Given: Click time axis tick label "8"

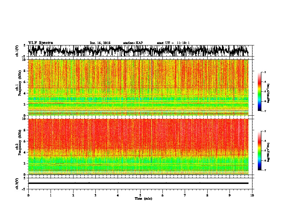Looking at the screenshot, I should tap(207, 195).
